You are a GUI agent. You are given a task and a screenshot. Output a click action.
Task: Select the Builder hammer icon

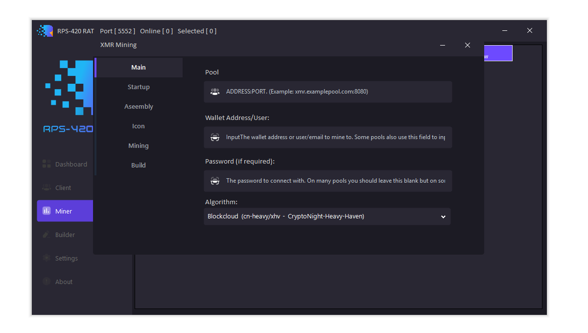46,235
